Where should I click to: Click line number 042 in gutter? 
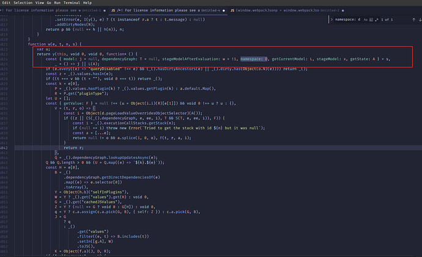pyautogui.click(x=4, y=148)
